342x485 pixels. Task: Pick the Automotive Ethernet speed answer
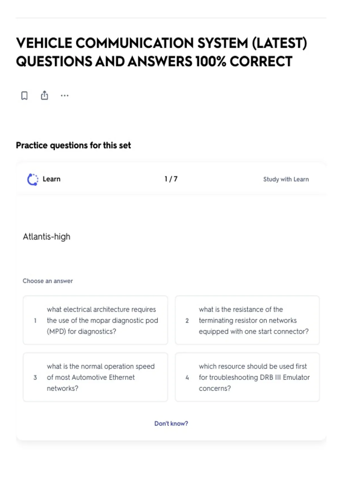tap(95, 377)
